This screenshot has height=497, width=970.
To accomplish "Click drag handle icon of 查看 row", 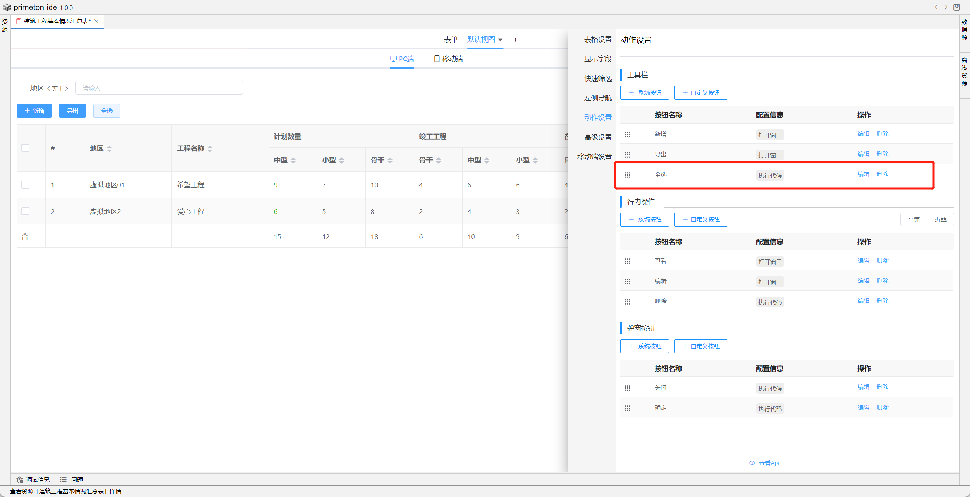I will coord(627,261).
